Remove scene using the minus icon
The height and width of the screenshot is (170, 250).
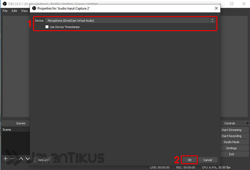pyautogui.click(x=12, y=158)
